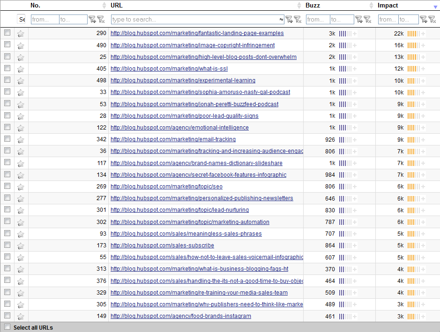Enable the Select all URLs checkbox
This screenshot has height=332, width=440.
(x=7, y=327)
